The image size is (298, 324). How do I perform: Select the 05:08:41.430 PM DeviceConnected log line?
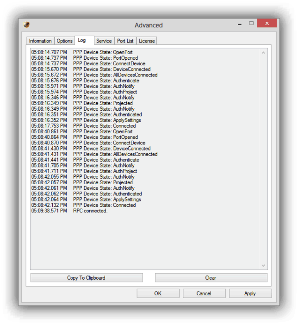(x=91, y=149)
